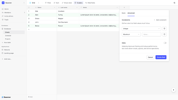Image resolution: width=178 pixels, height=100 pixels.
Task: Select the Advanced tab
Action: pos(131,13)
